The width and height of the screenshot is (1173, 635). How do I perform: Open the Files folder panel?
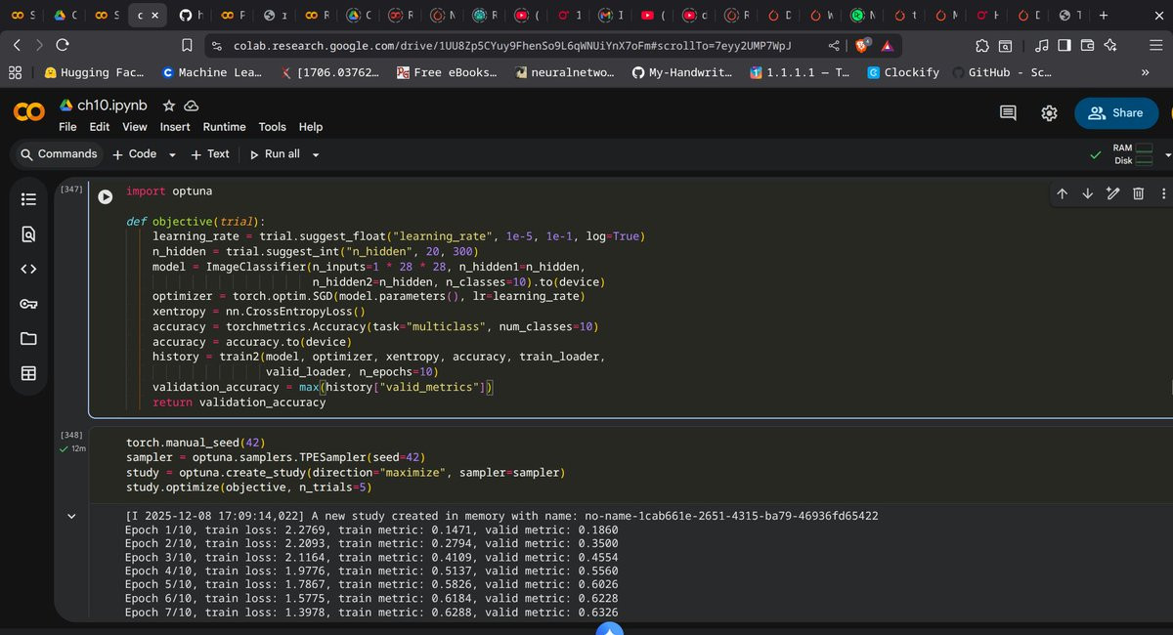28,339
